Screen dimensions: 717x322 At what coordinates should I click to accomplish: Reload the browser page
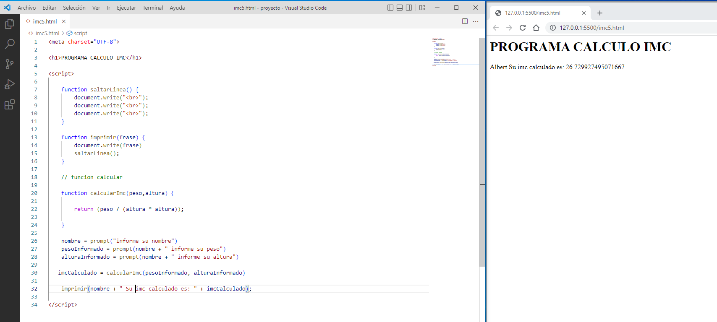(x=523, y=28)
